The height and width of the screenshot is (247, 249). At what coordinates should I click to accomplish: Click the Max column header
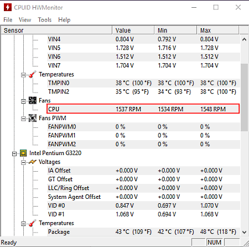click(218, 30)
